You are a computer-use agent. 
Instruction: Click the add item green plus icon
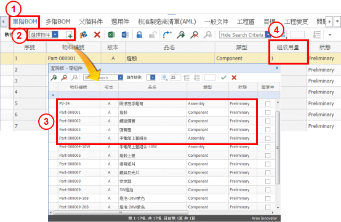tap(70, 35)
